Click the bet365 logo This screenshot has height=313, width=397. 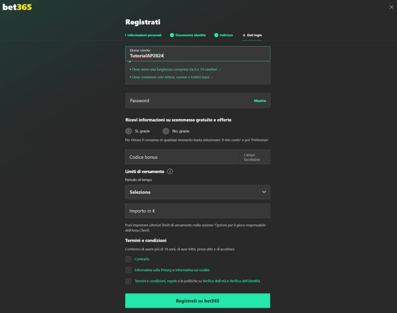click(x=17, y=7)
